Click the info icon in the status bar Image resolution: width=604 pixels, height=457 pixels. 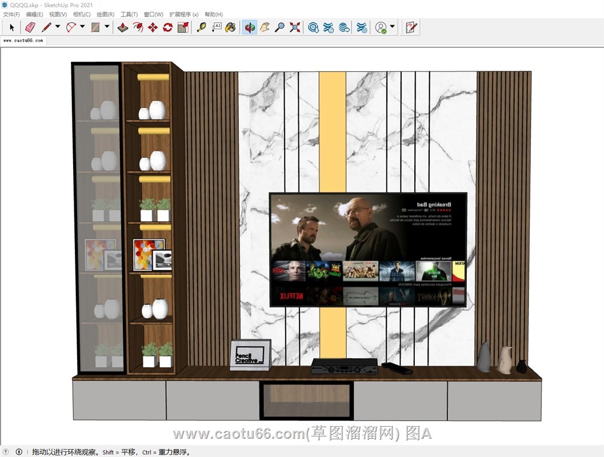19,452
